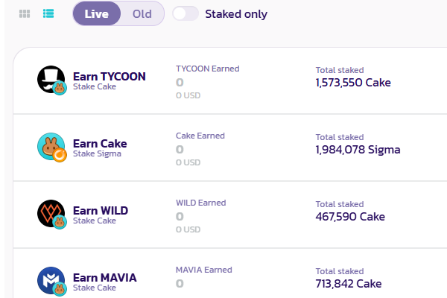This screenshot has height=298, width=447.
Task: Click the Cake bunny token icon
Action: (x=51, y=146)
